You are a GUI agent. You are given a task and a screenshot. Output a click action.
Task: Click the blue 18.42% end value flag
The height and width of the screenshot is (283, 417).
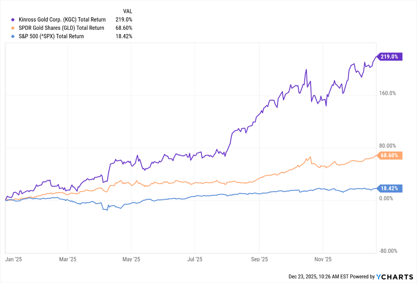(x=389, y=188)
